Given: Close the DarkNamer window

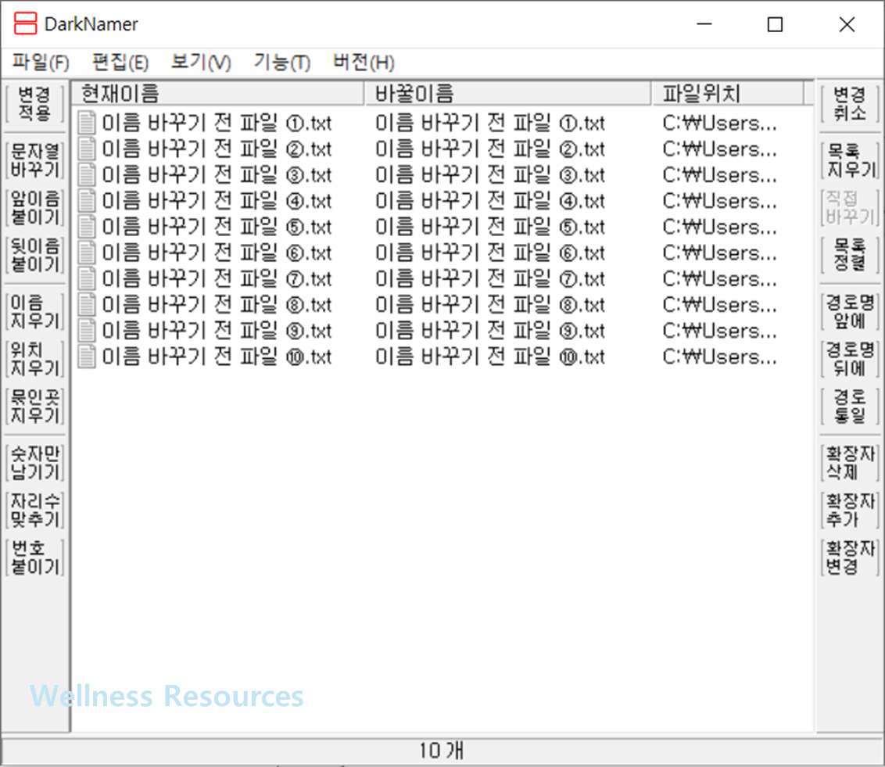Looking at the screenshot, I should coord(847,24).
